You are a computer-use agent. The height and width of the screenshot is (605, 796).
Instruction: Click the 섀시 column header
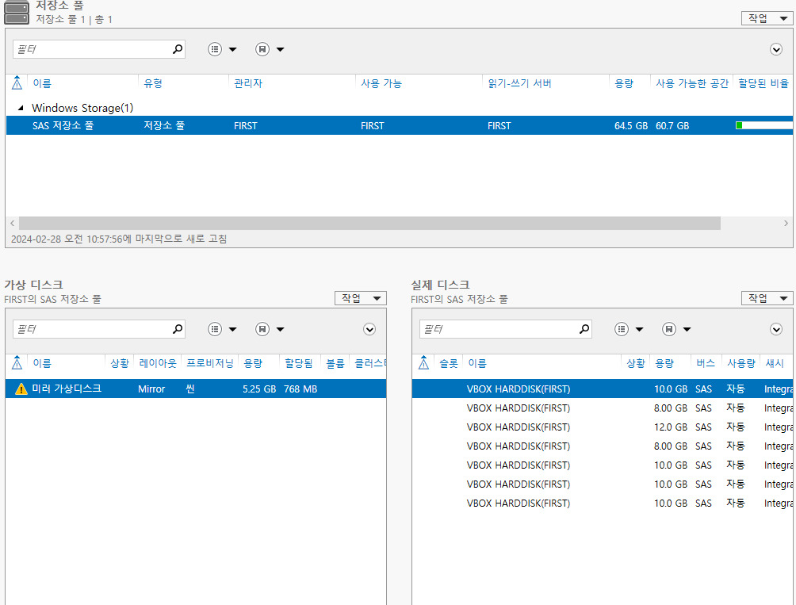click(775, 363)
